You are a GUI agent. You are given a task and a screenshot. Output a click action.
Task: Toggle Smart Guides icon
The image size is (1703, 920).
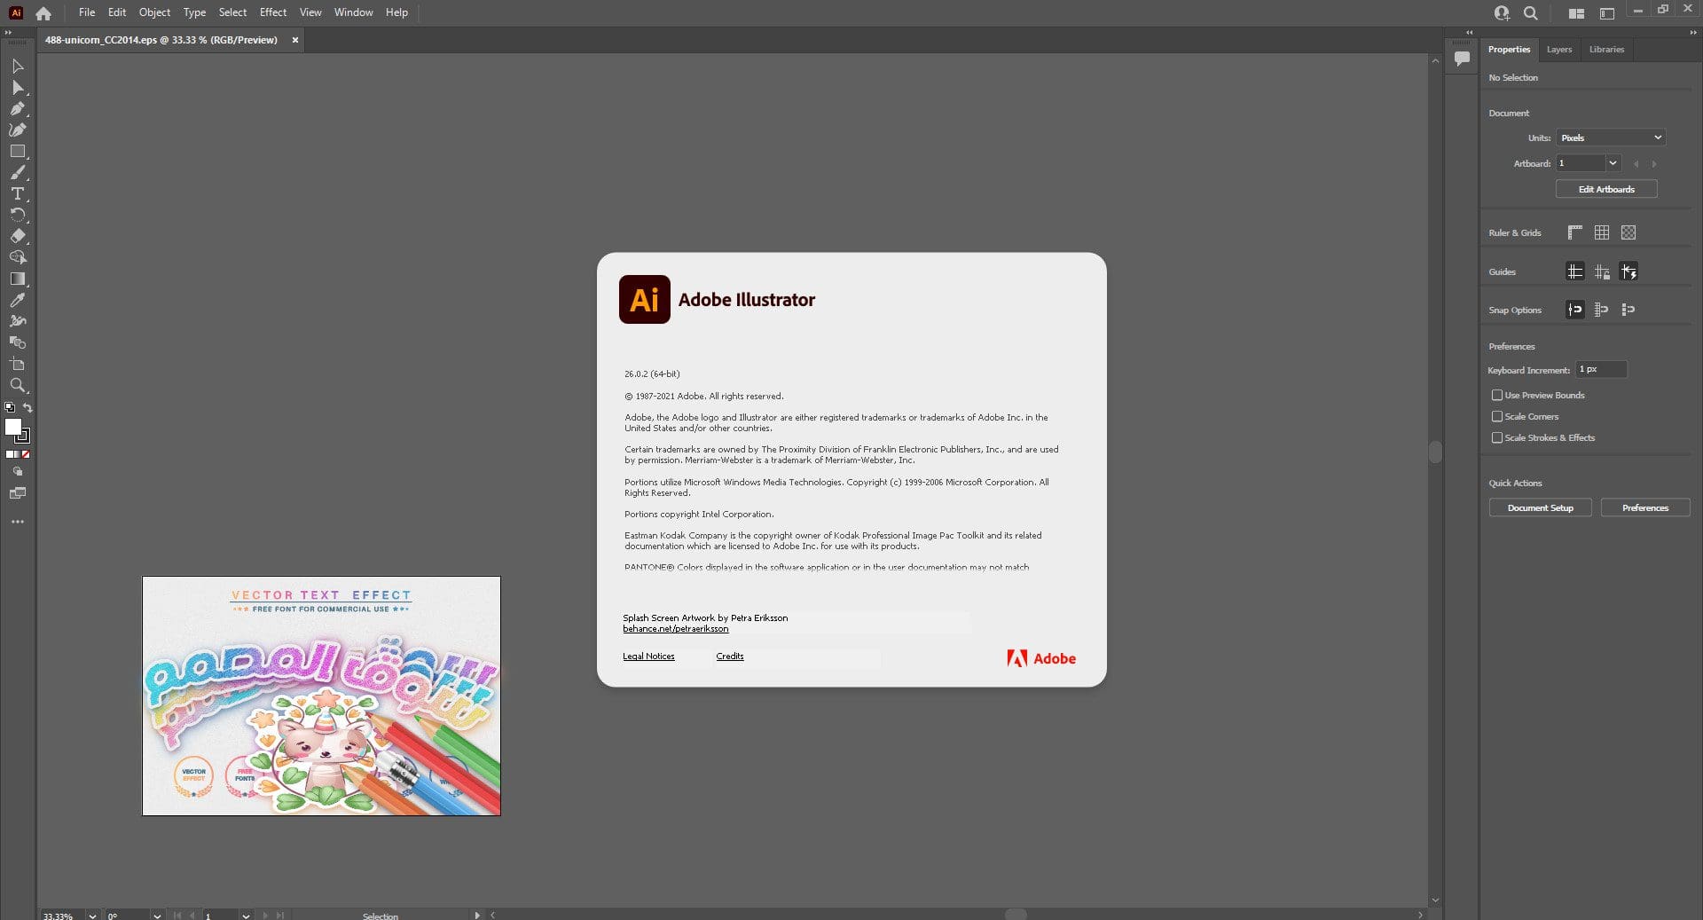coord(1628,271)
